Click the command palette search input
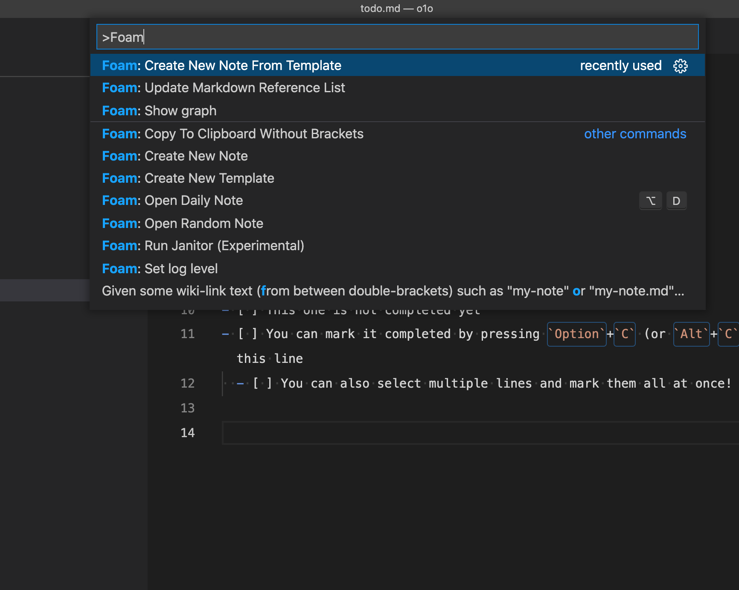Image resolution: width=739 pixels, height=590 pixels. (x=397, y=37)
